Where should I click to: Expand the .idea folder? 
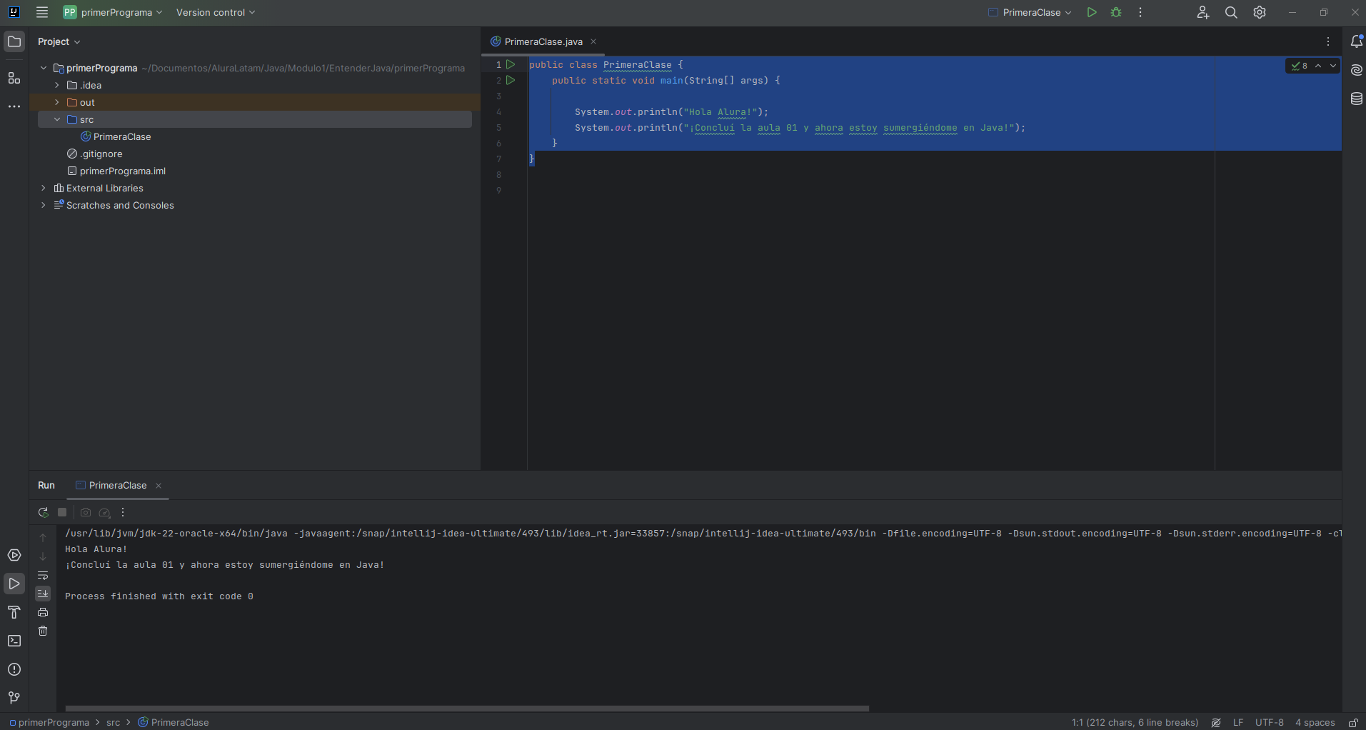click(57, 85)
